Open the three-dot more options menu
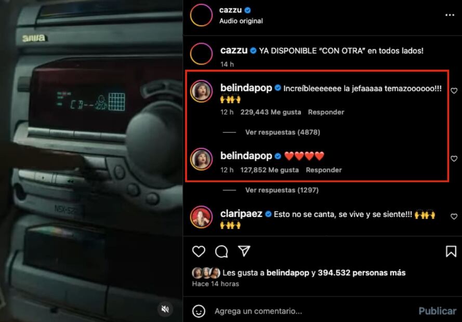Screen dimensions: 462x322 click(450, 15)
